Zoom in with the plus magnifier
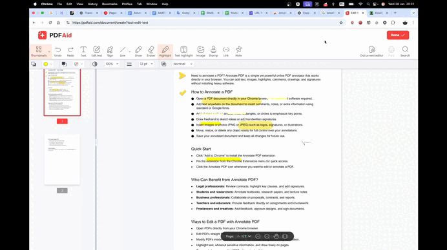This screenshot has width=447, height=250. (x=258, y=236)
